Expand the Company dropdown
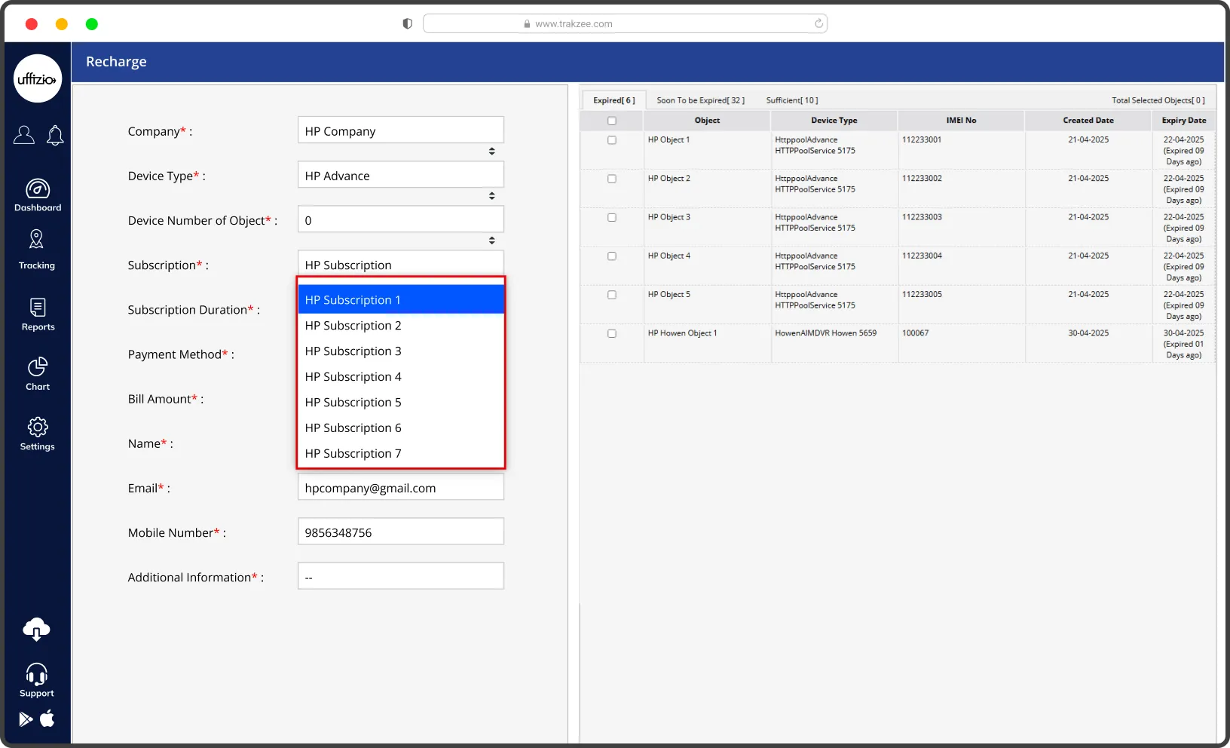Screen dimensions: 1230x748 point(400,131)
